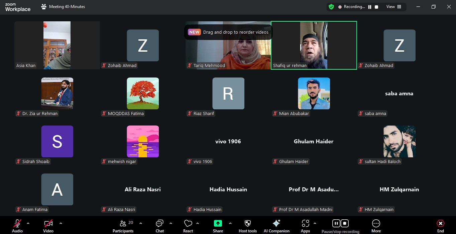Open Host tools shield

point(248,223)
